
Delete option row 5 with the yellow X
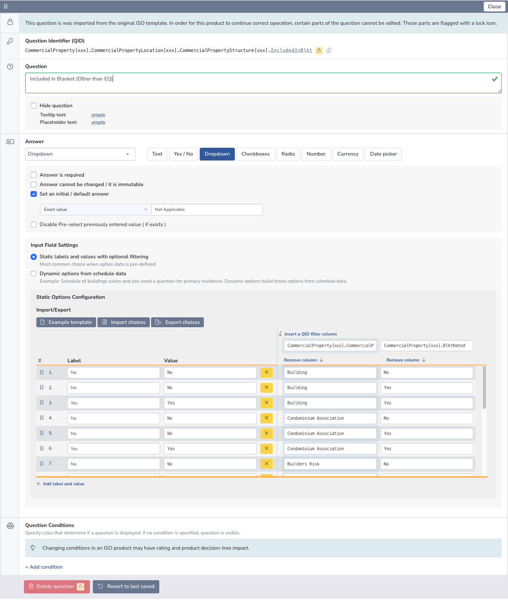267,433
